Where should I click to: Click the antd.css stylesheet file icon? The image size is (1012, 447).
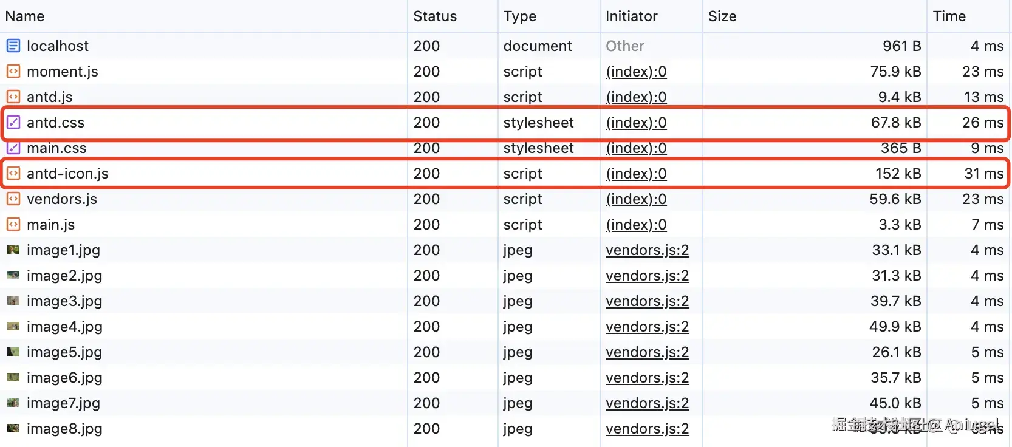pos(13,122)
